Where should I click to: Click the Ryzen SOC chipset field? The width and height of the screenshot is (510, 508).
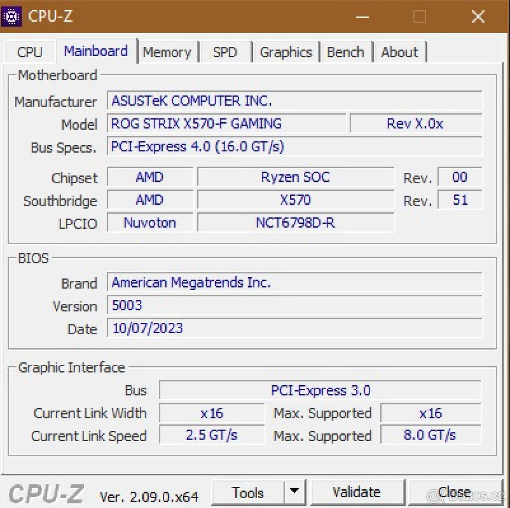coord(296,177)
